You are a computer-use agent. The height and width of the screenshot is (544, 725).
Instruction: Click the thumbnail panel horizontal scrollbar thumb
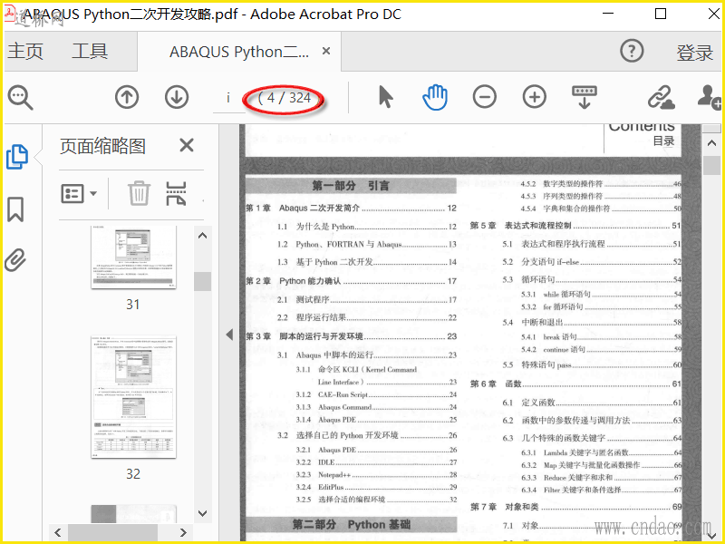tap(112, 532)
